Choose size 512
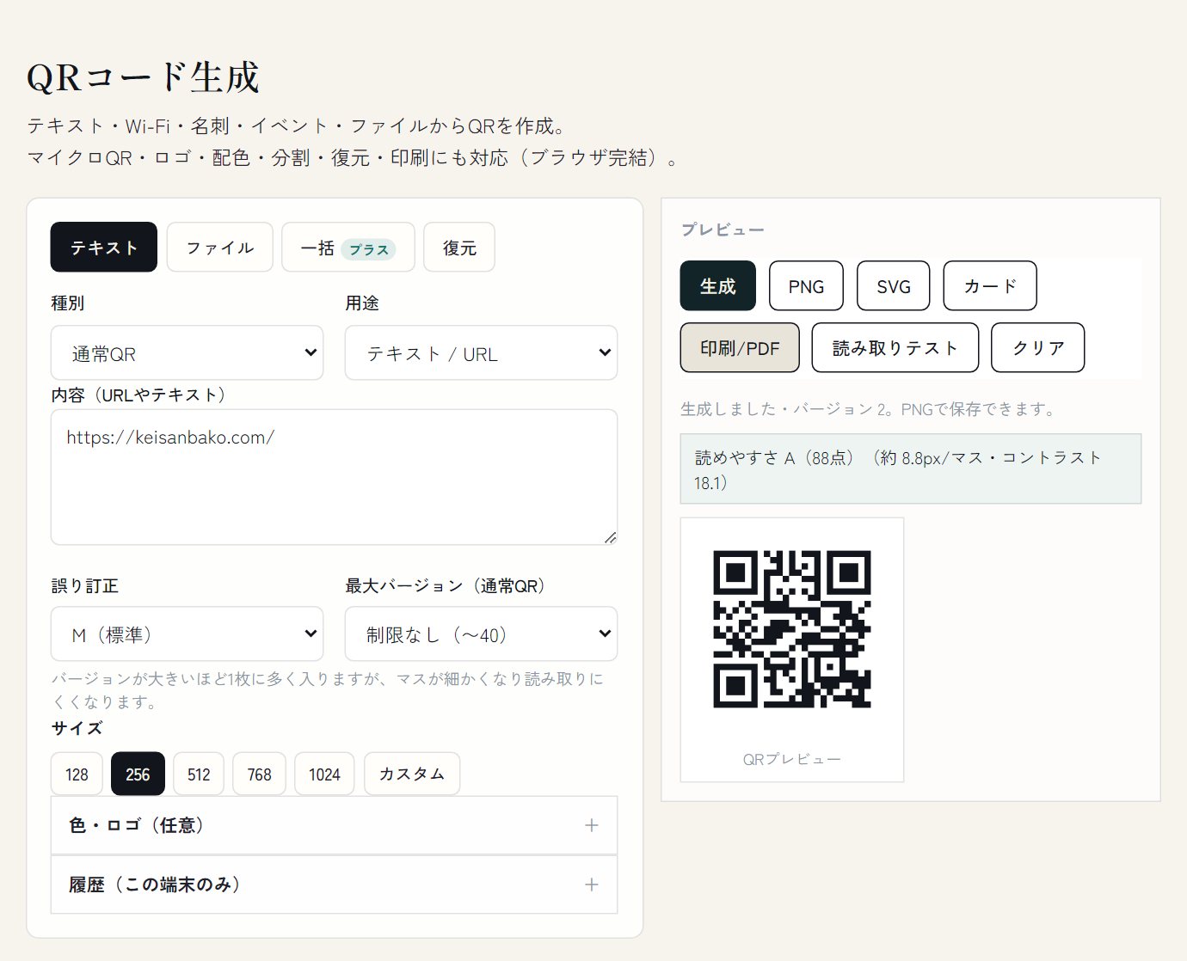 (199, 774)
